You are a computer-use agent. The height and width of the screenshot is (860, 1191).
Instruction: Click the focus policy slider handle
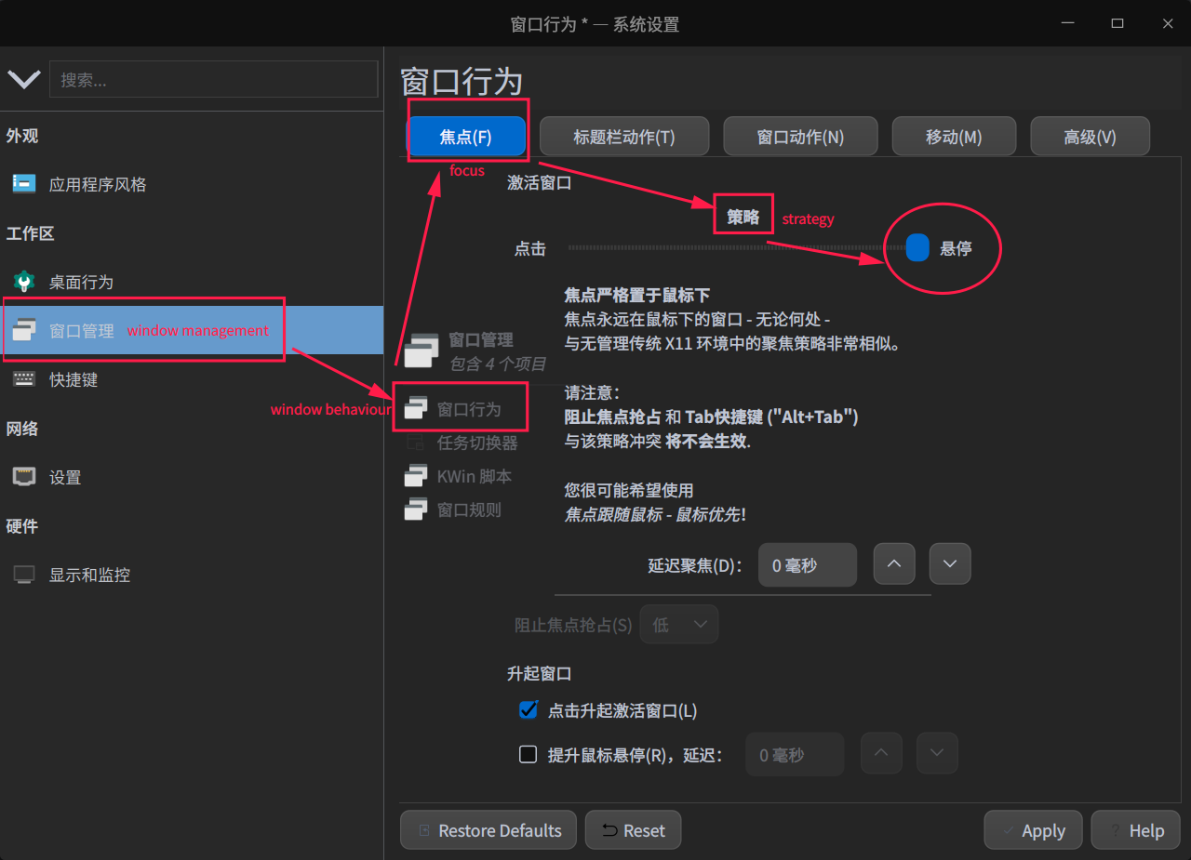917,247
